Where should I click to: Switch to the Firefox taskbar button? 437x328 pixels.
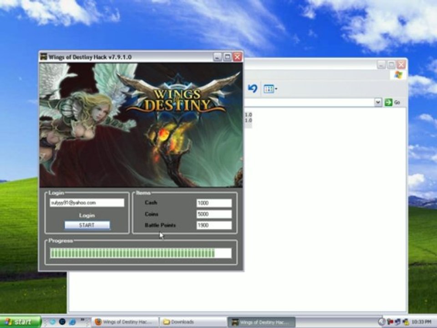[125, 322]
